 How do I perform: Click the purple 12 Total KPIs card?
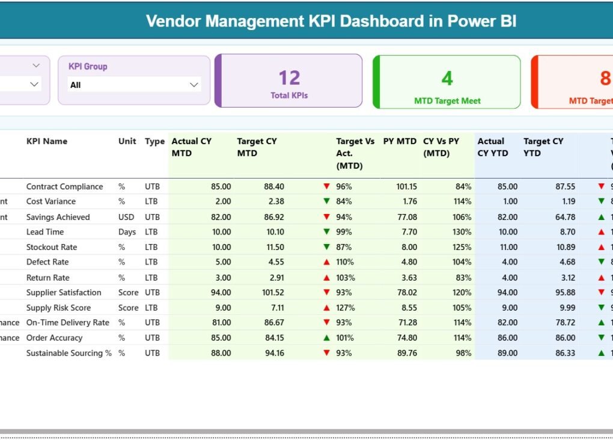288,81
